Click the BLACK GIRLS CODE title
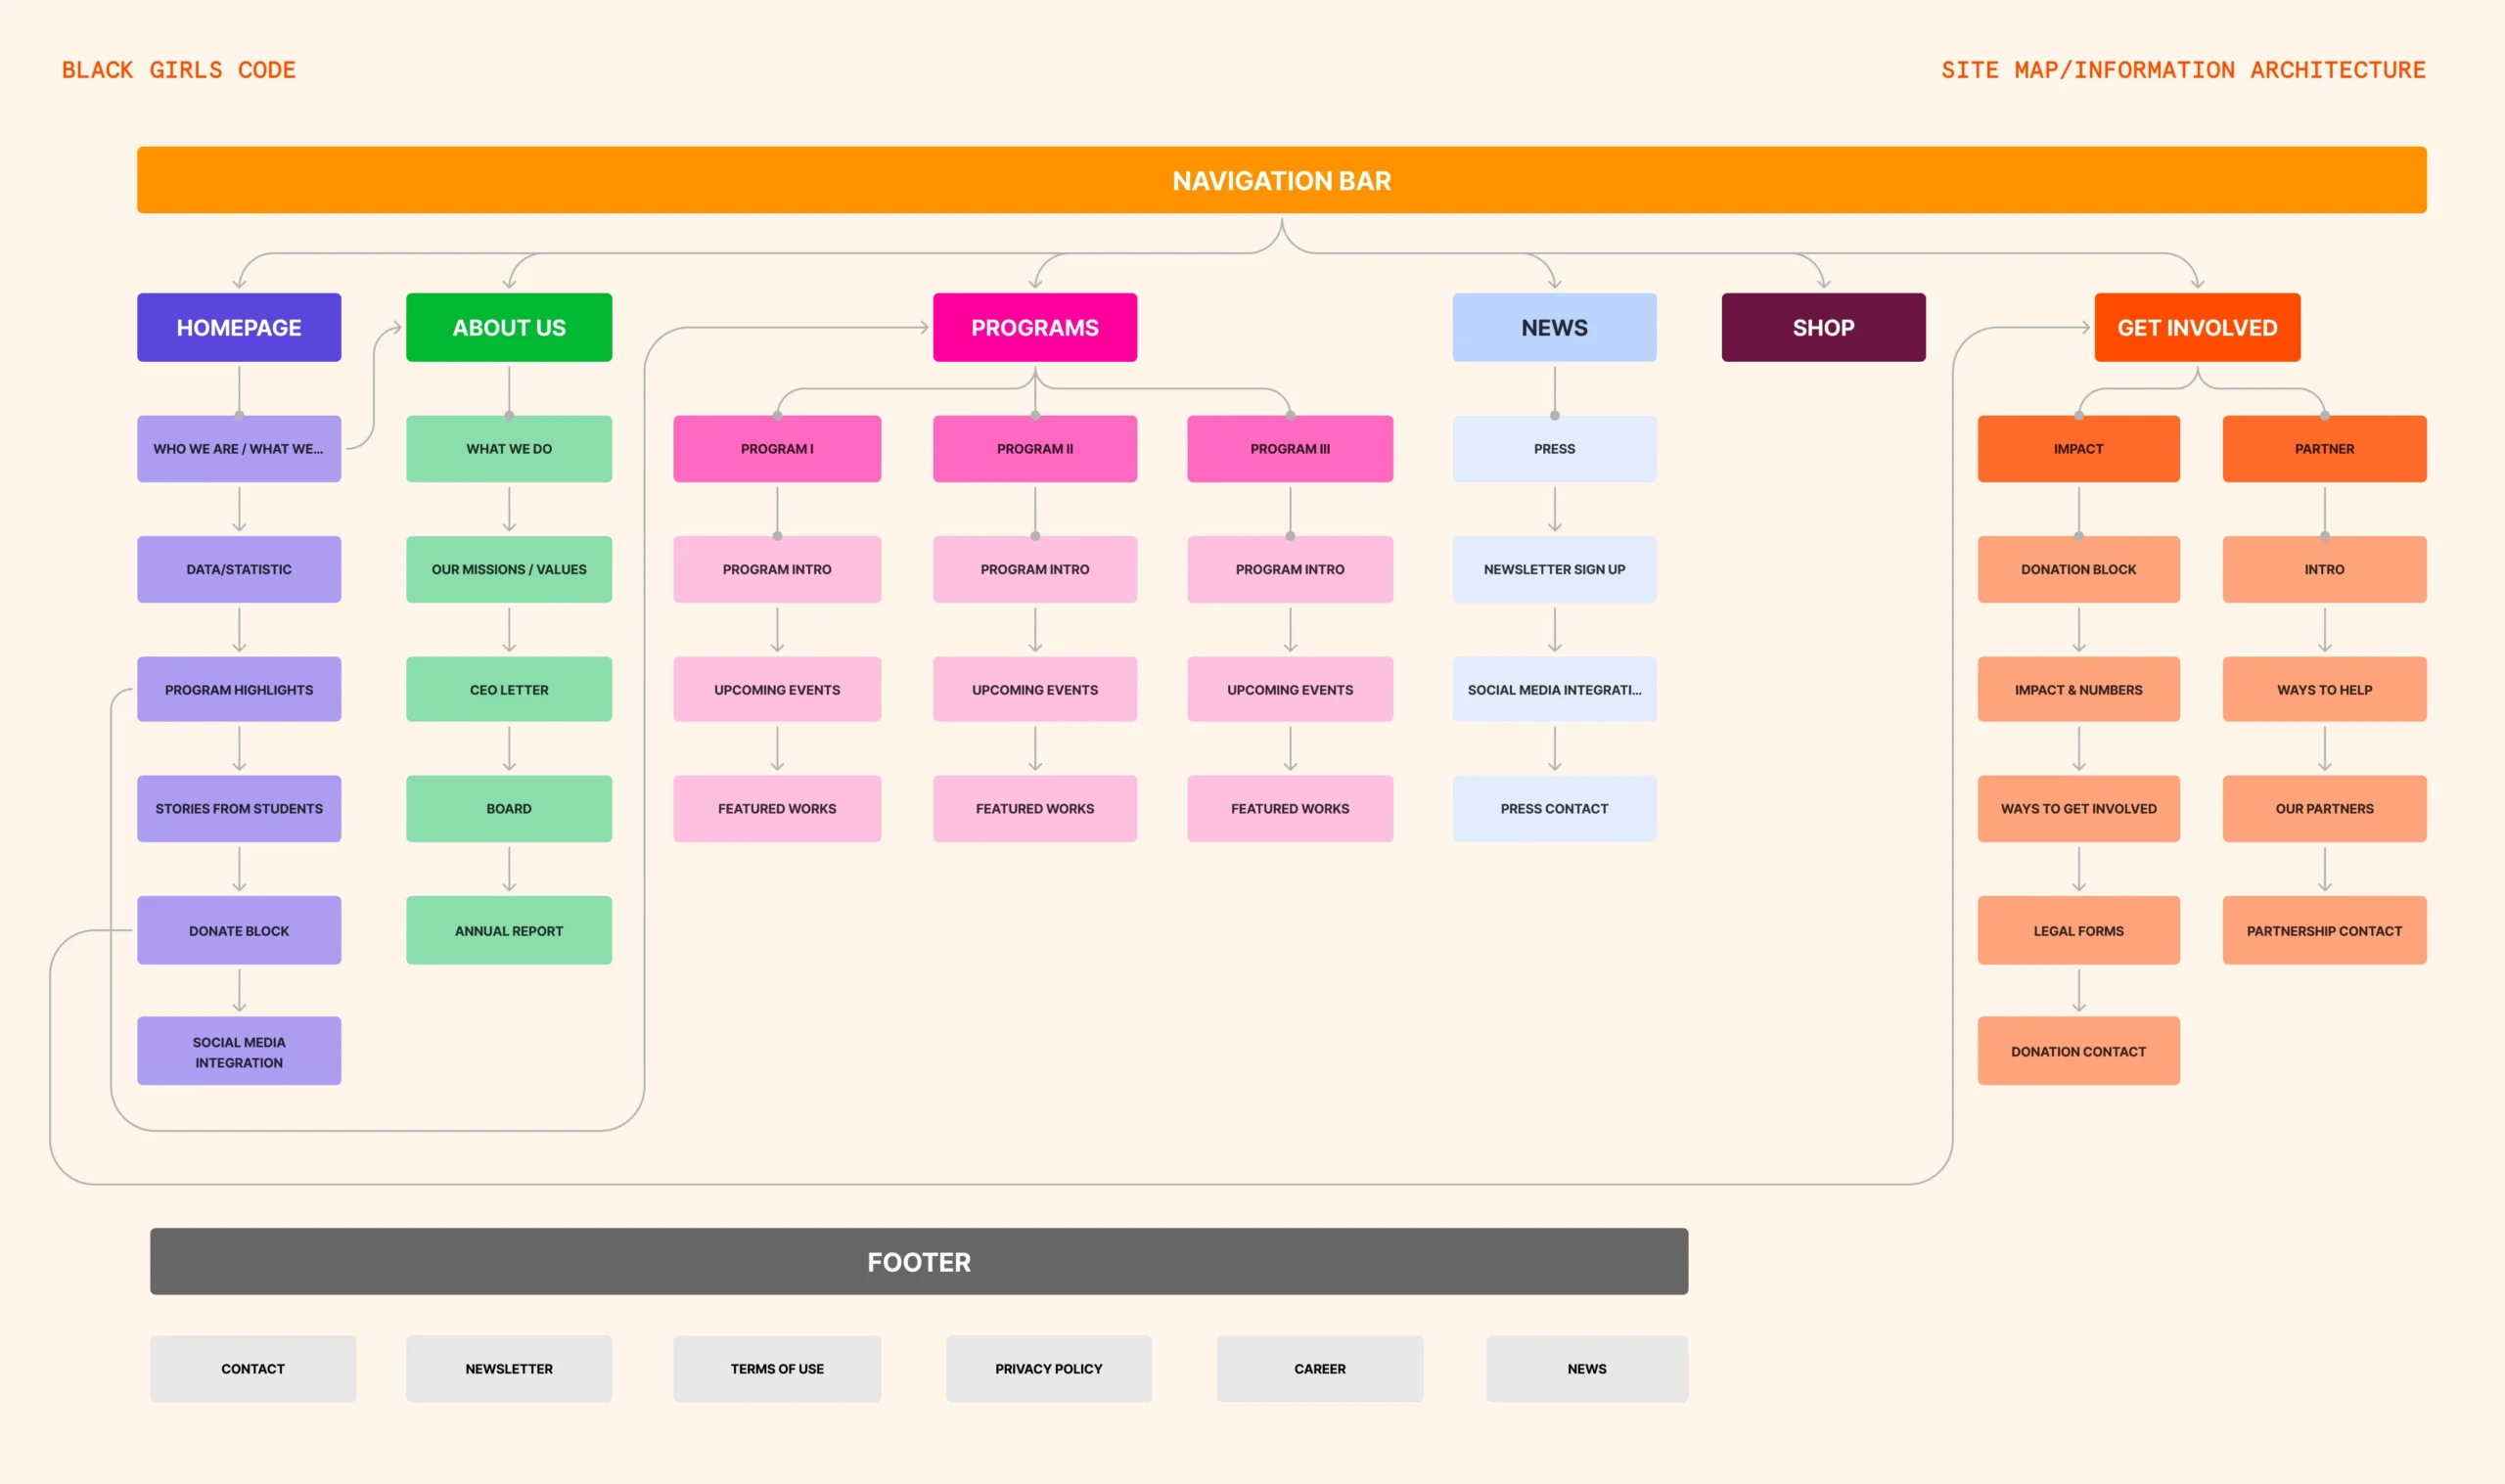This screenshot has height=1484, width=2505. pos(179,70)
